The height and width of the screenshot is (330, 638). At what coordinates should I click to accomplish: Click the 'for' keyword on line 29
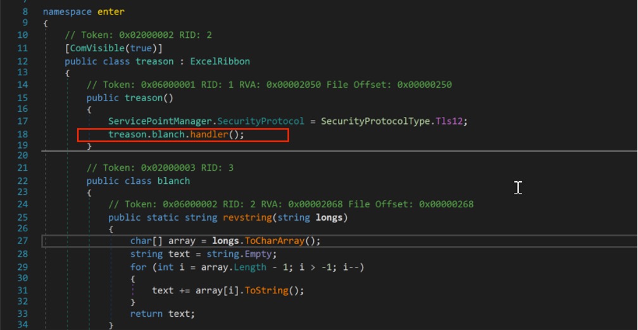(139, 267)
